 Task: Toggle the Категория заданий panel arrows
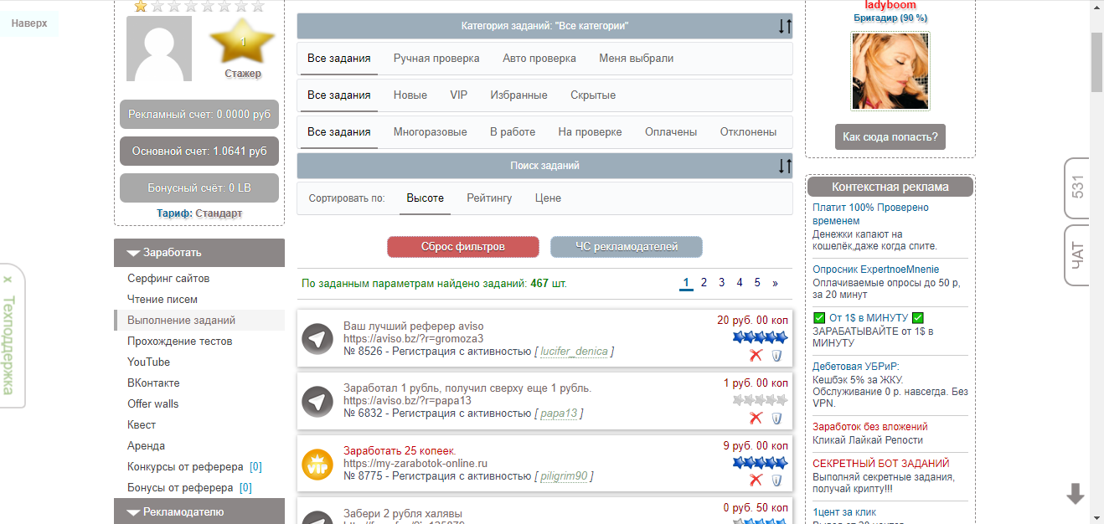click(784, 26)
